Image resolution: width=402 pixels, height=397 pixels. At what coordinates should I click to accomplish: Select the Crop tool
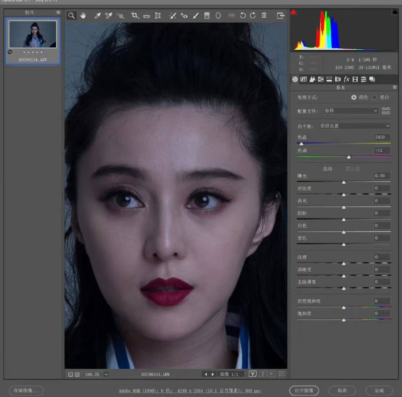134,16
